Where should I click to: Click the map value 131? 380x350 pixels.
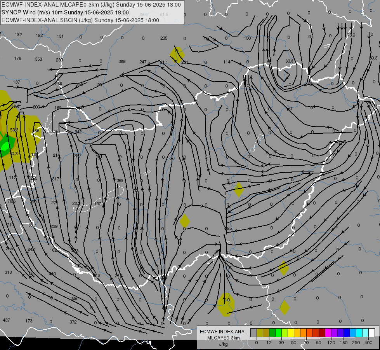(60, 36)
